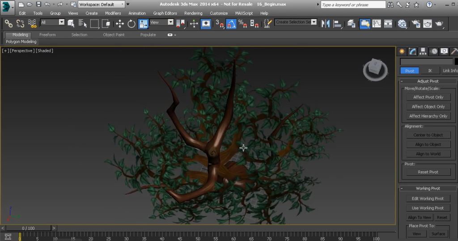Switch to the Modify command panel
The image size is (458, 241).
412,51
